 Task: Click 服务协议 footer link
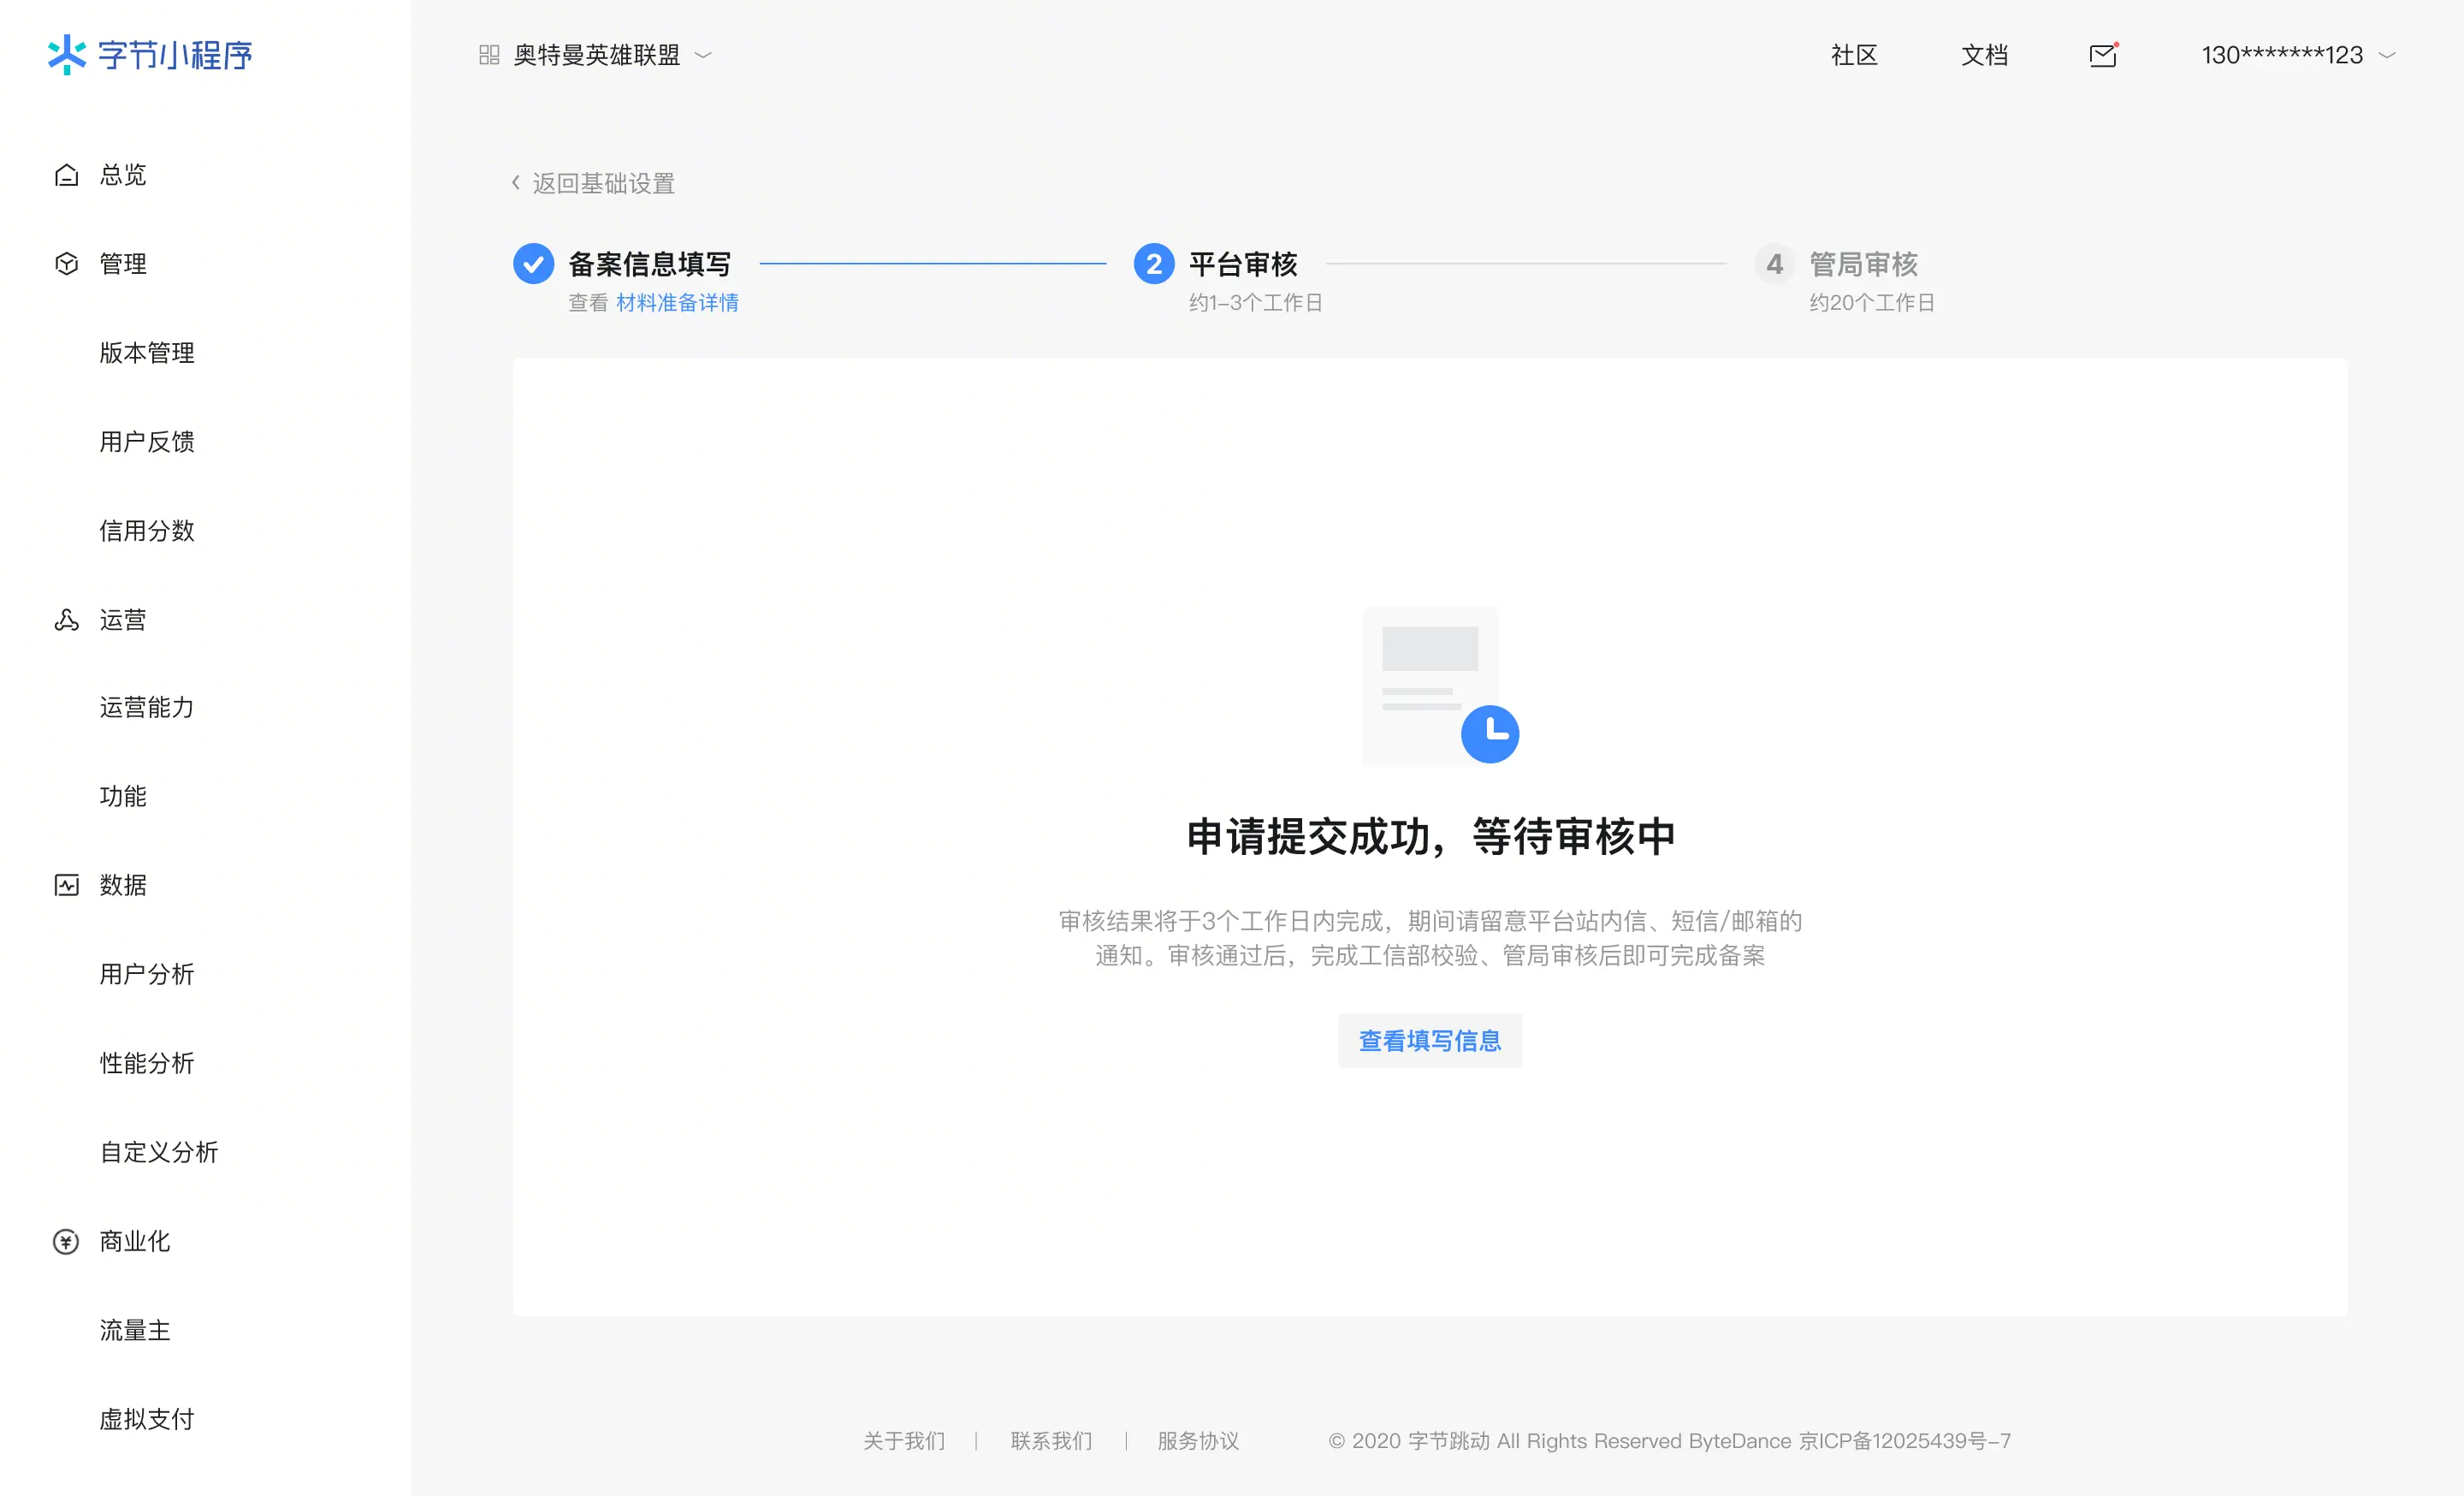click(x=1197, y=1440)
